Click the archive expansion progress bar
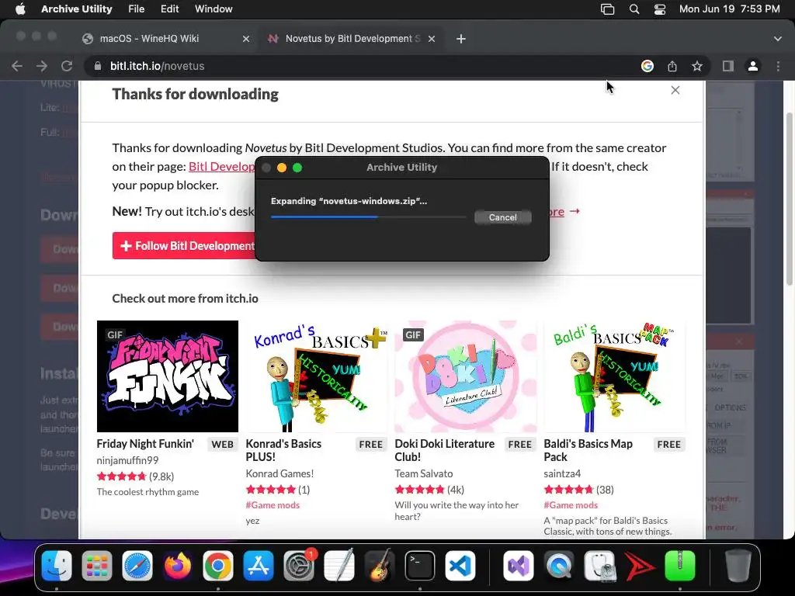The height and width of the screenshot is (596, 795). 368,217
